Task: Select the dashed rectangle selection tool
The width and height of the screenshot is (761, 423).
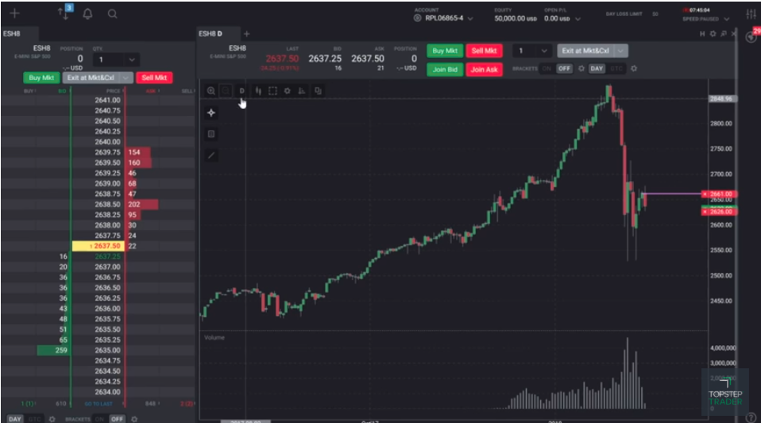Action: tap(272, 90)
